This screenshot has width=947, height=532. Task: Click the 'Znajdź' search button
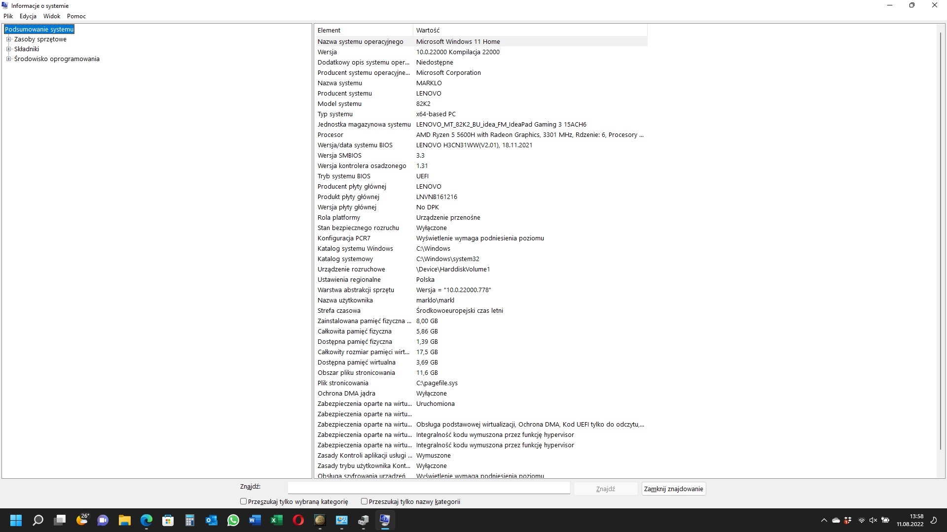(x=606, y=489)
